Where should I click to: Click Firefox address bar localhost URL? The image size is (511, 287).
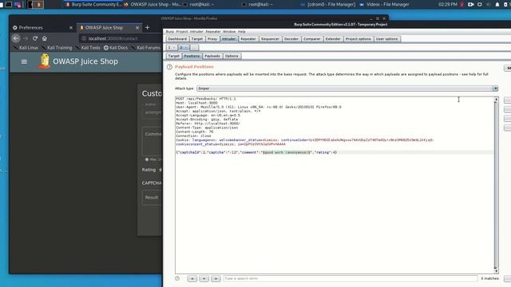pyautogui.click(x=113, y=38)
